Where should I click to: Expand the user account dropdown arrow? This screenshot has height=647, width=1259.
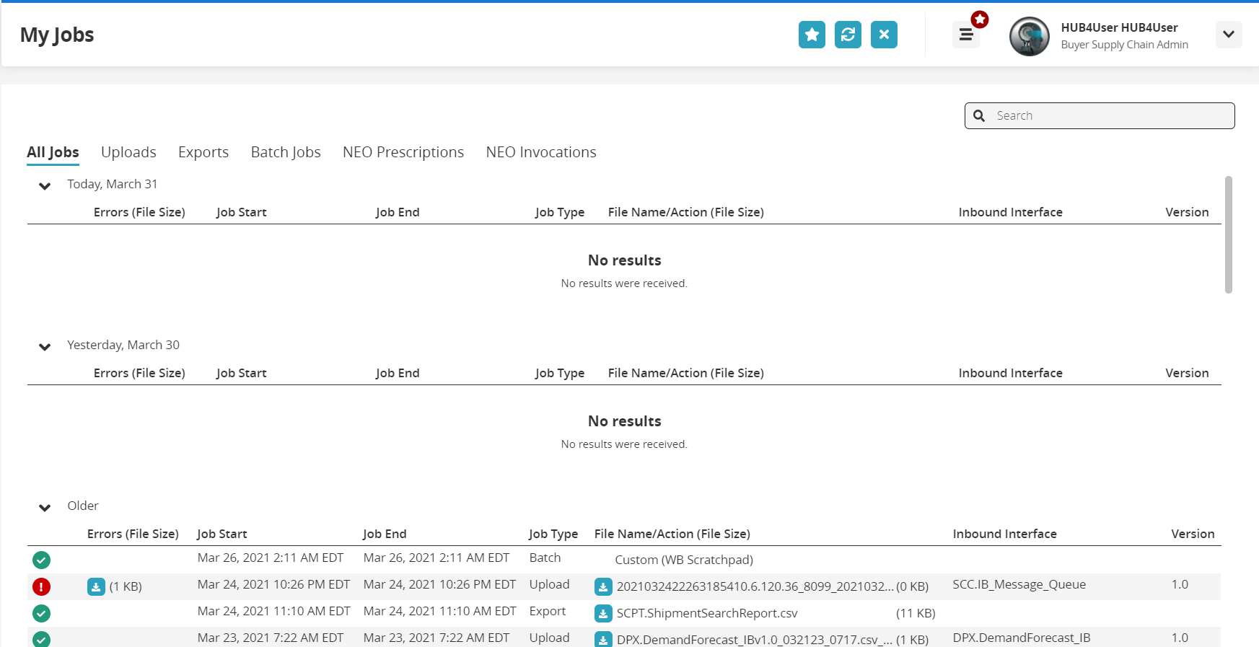(1229, 35)
